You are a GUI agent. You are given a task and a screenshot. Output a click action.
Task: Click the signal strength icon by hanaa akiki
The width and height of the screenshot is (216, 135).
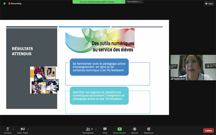[x=172, y=79]
